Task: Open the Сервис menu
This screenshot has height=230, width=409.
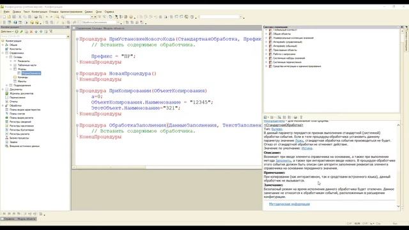Action: [88, 11]
